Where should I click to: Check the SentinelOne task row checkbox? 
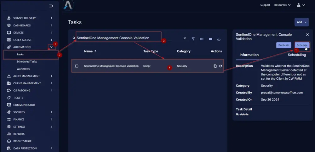point(77,66)
